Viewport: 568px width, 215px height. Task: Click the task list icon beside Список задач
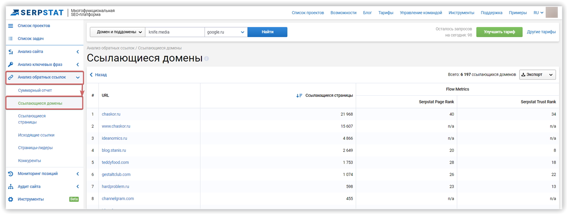click(x=11, y=39)
